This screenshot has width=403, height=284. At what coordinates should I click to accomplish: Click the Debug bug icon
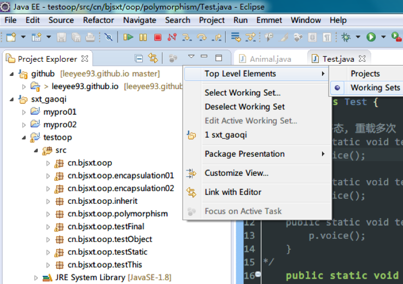tap(346, 38)
